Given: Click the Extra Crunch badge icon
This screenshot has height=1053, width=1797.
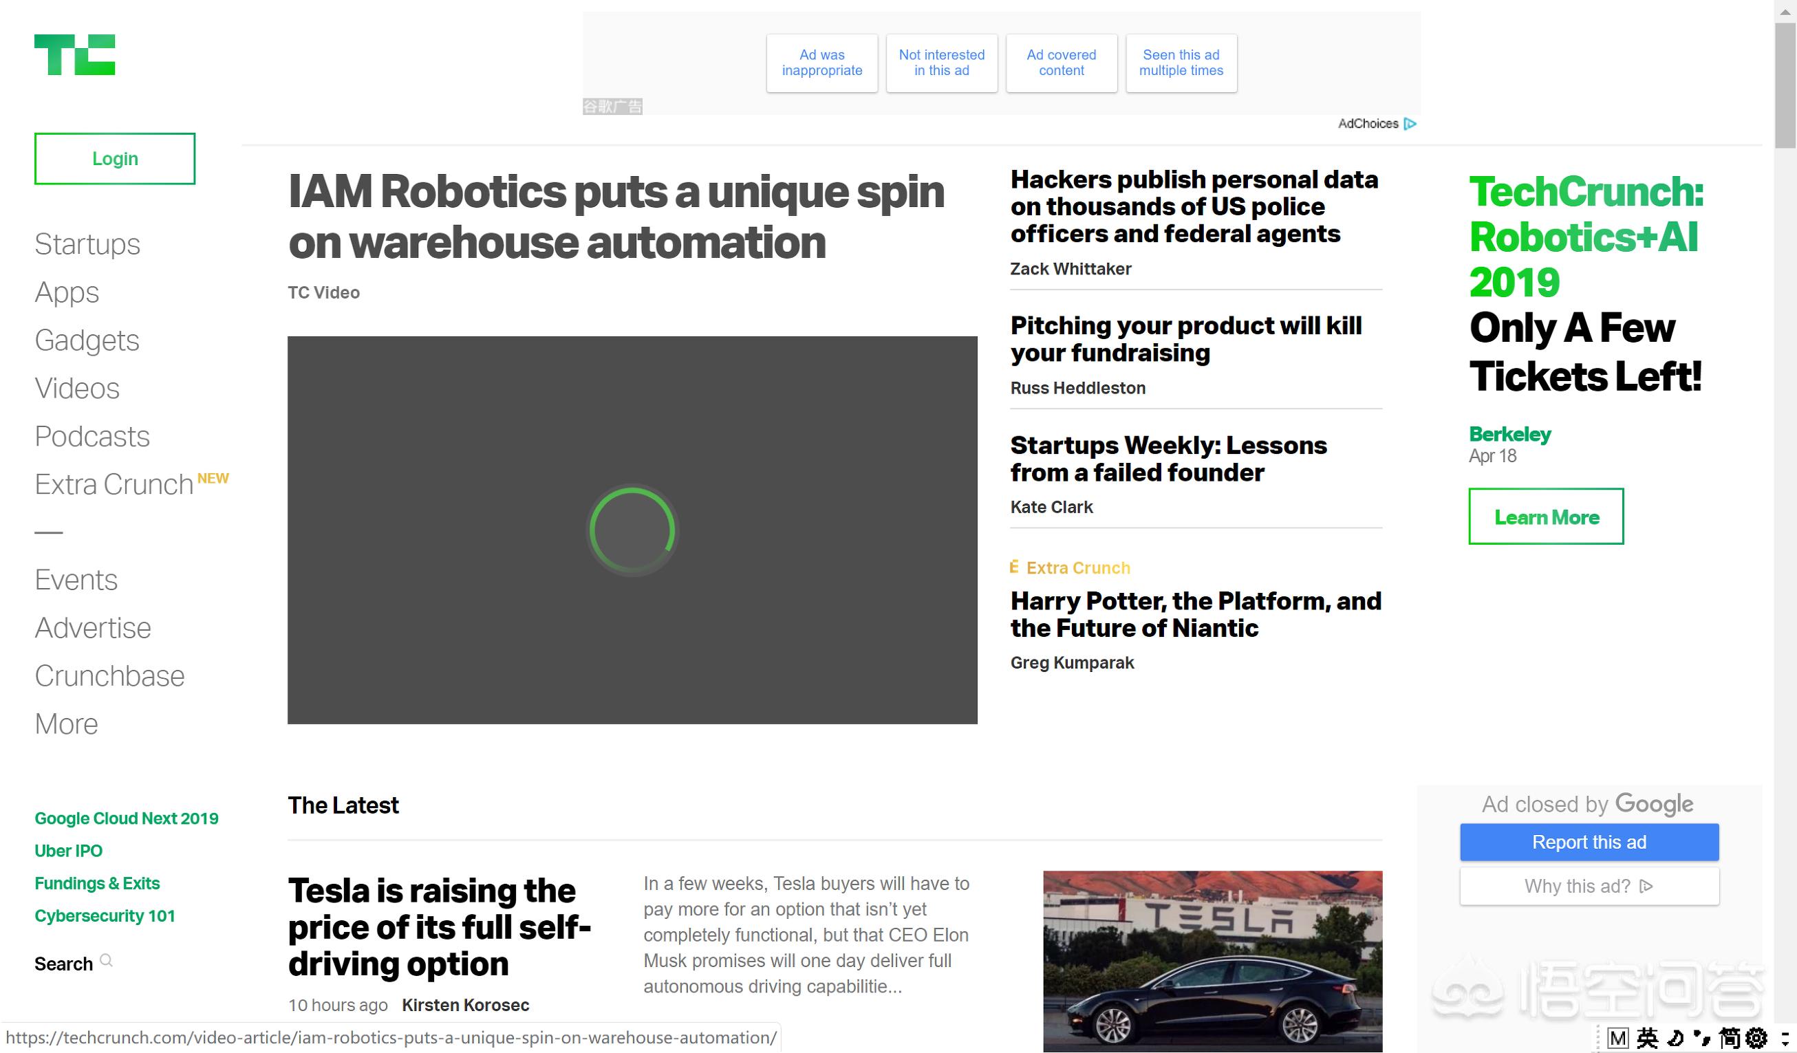Looking at the screenshot, I should (x=1014, y=567).
